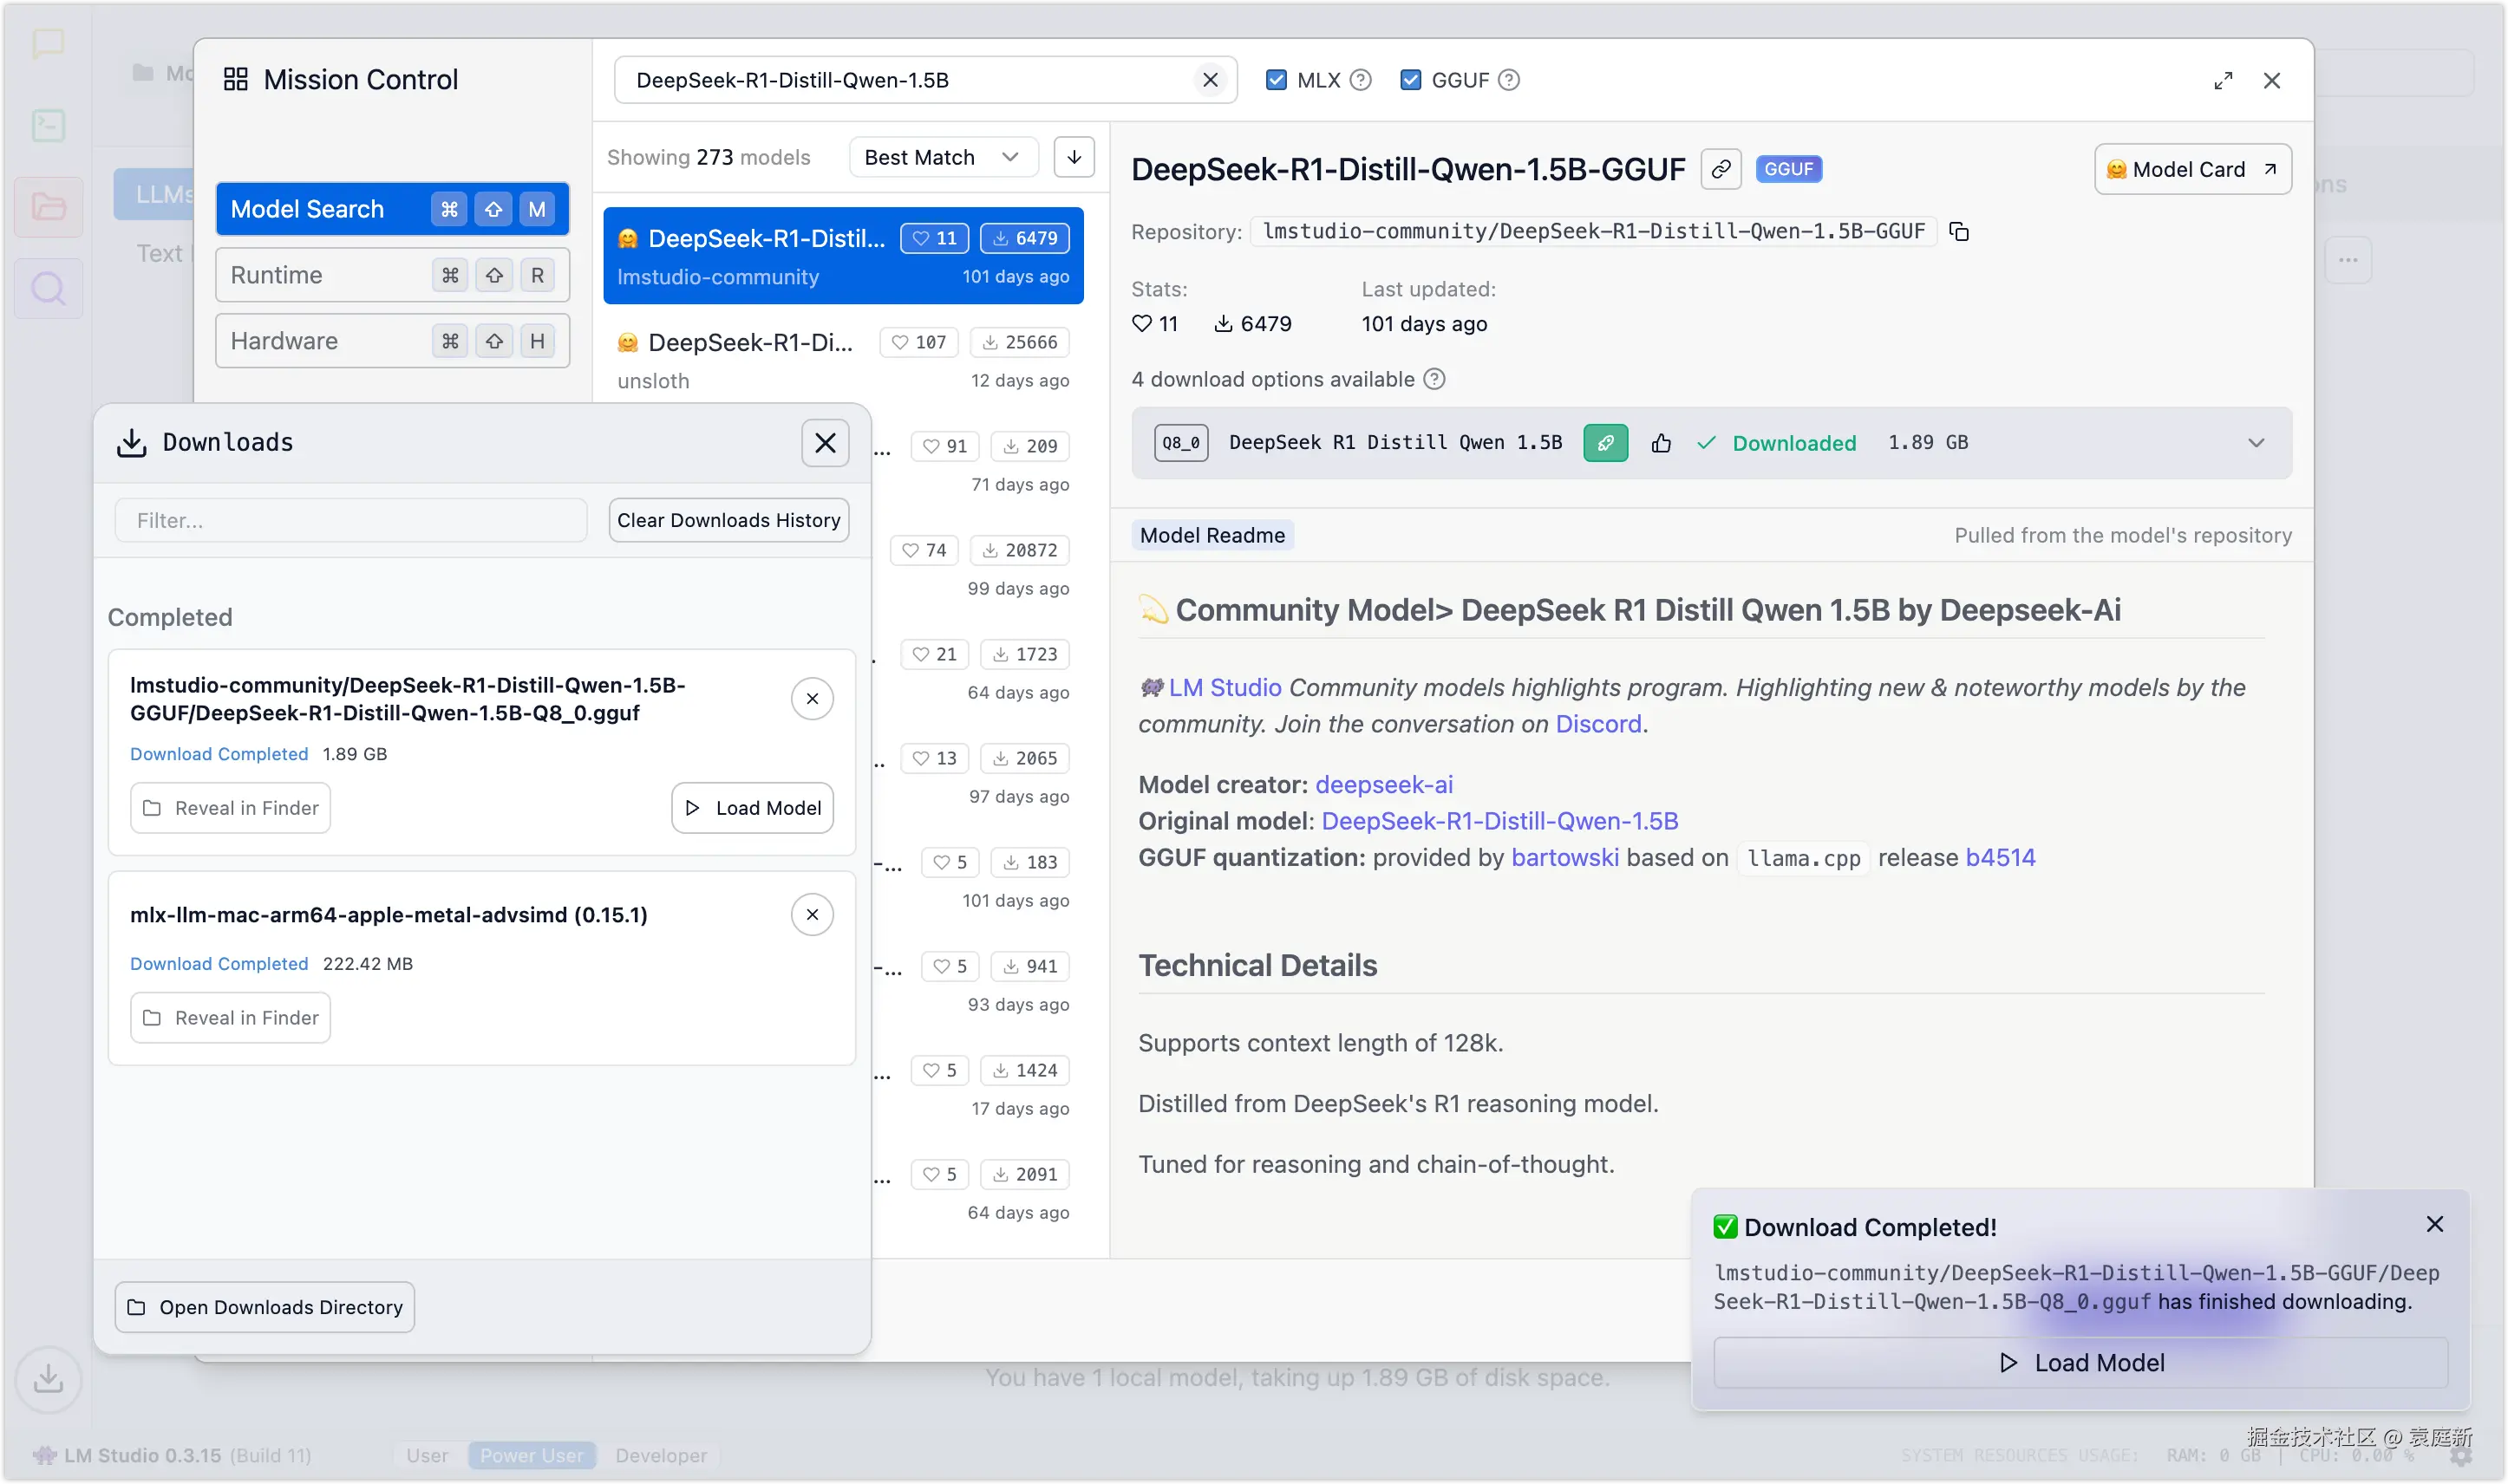Select Hardware tab
The width and height of the screenshot is (2508, 1484).
pyautogui.click(x=392, y=341)
